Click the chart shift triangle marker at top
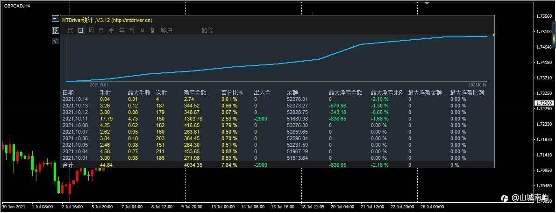Screen dimensions: 556x213 tap(427, 3)
